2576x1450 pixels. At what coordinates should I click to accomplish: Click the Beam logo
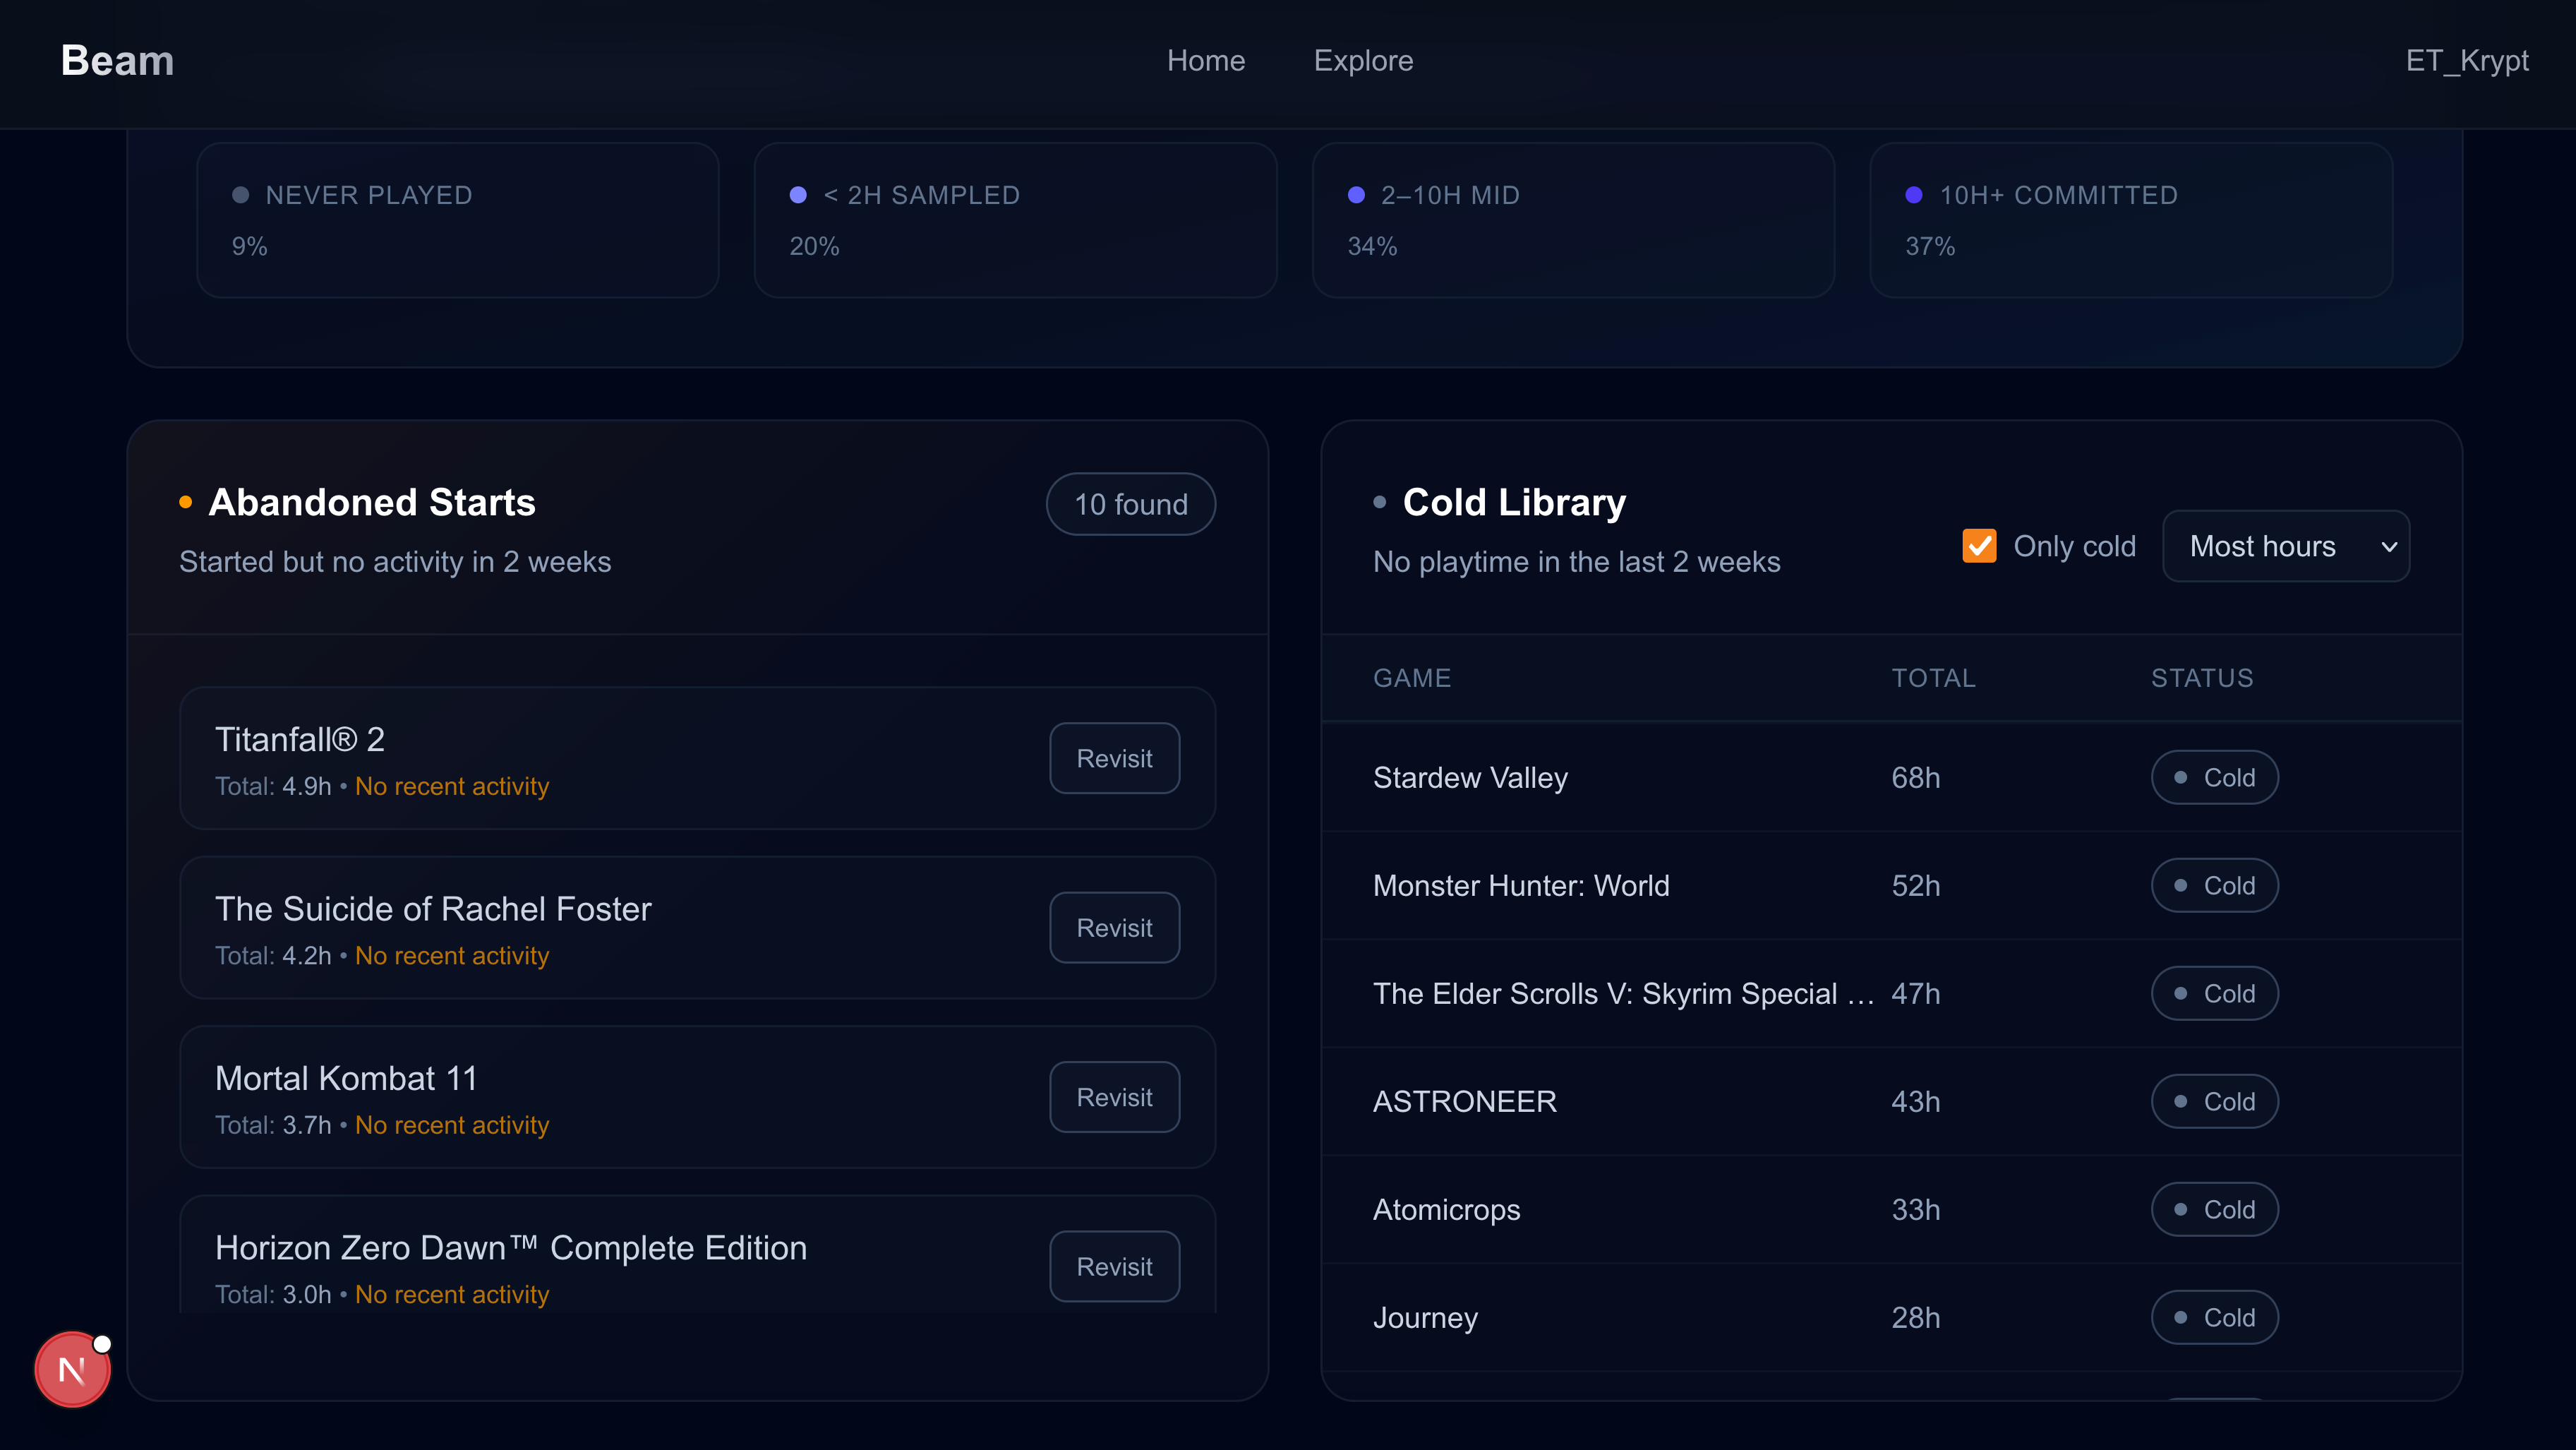(117, 61)
